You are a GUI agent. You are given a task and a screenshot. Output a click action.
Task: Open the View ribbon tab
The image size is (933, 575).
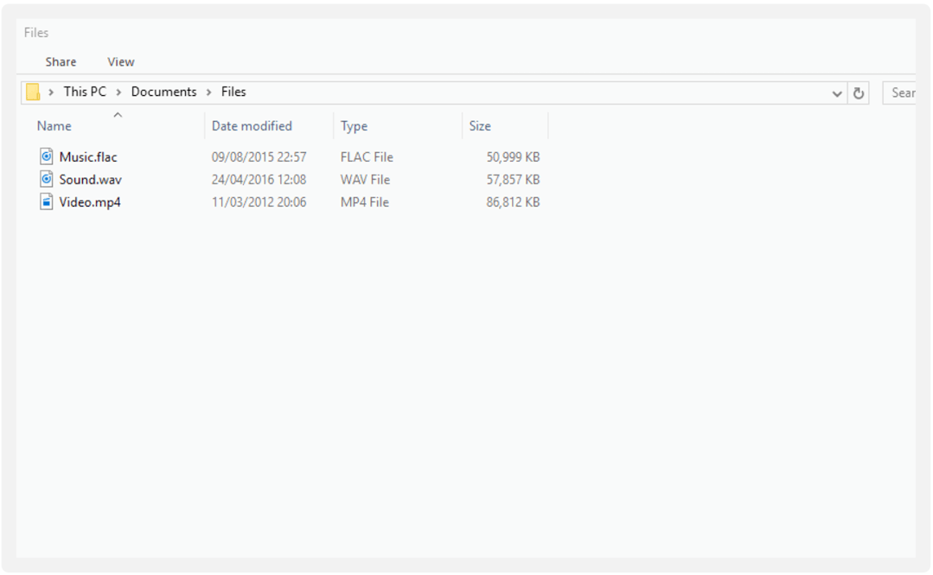[120, 61]
